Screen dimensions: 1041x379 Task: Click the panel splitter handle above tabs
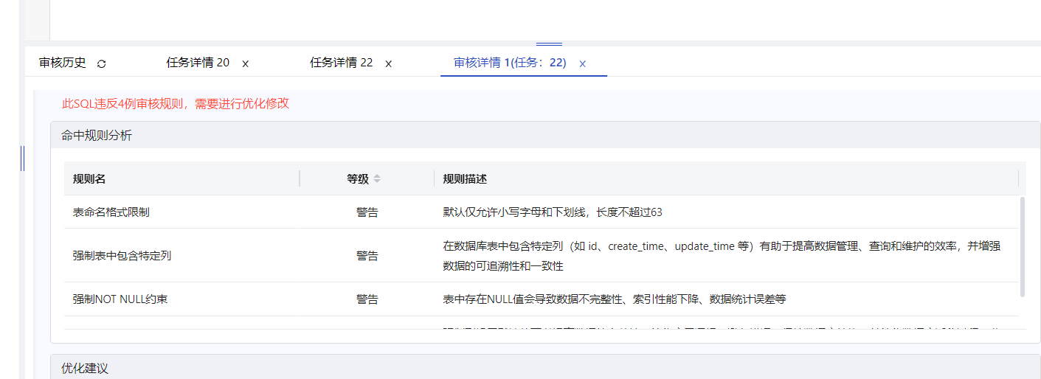(549, 44)
